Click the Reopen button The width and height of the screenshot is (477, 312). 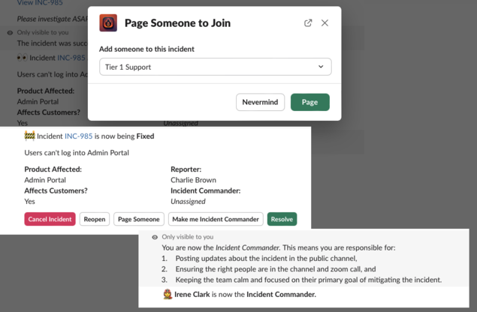click(x=95, y=219)
